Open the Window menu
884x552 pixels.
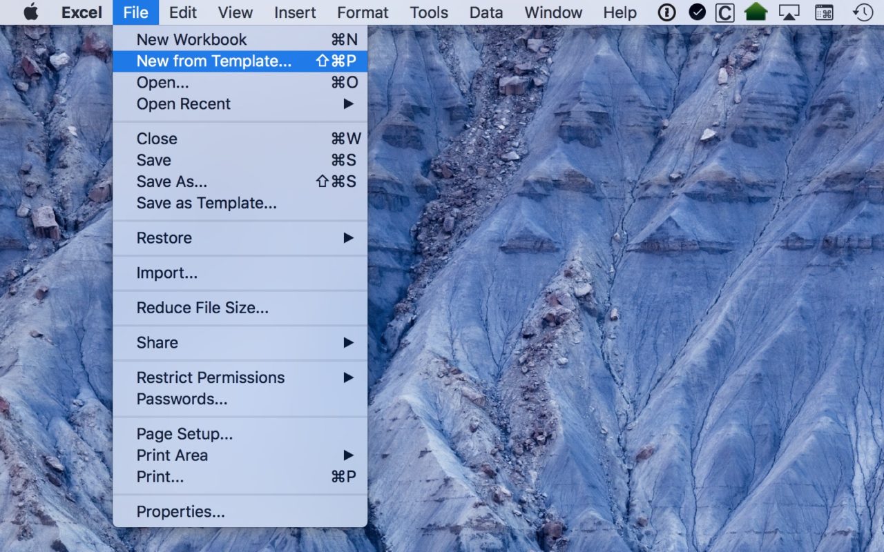(553, 12)
